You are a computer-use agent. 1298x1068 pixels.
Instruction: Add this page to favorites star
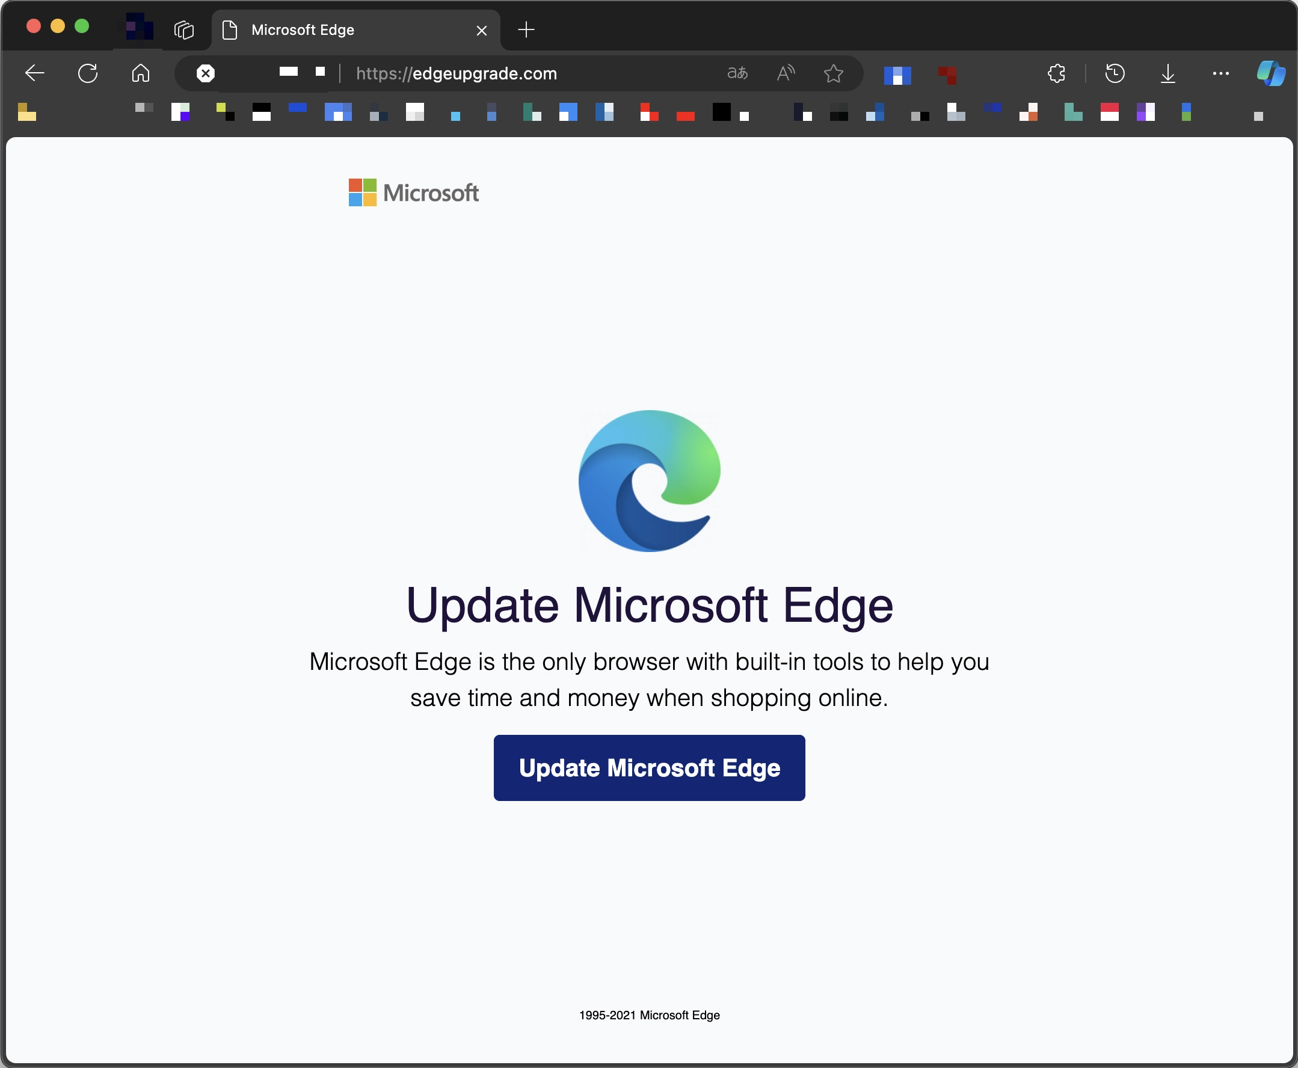(x=834, y=73)
